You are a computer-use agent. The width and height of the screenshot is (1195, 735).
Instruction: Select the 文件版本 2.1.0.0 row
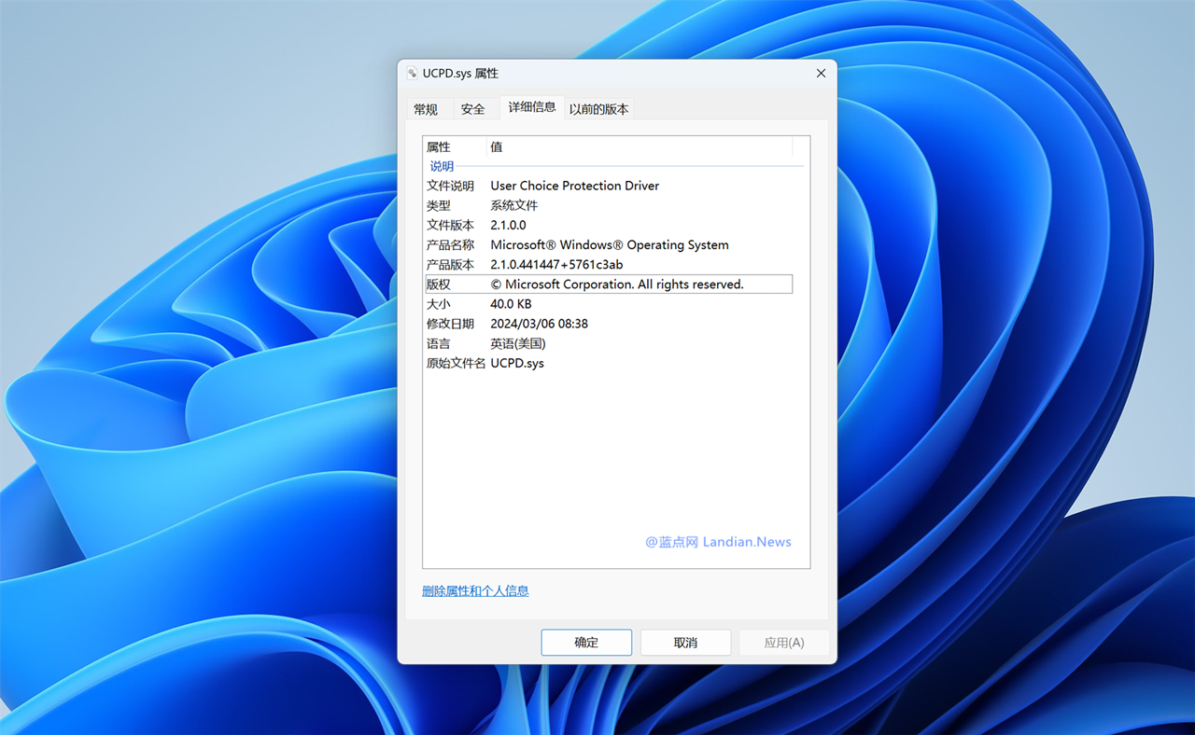click(x=508, y=225)
